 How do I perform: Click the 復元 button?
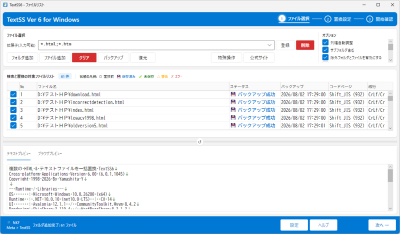click(143, 58)
